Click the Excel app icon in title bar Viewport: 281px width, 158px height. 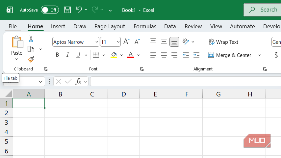pyautogui.click(x=10, y=10)
